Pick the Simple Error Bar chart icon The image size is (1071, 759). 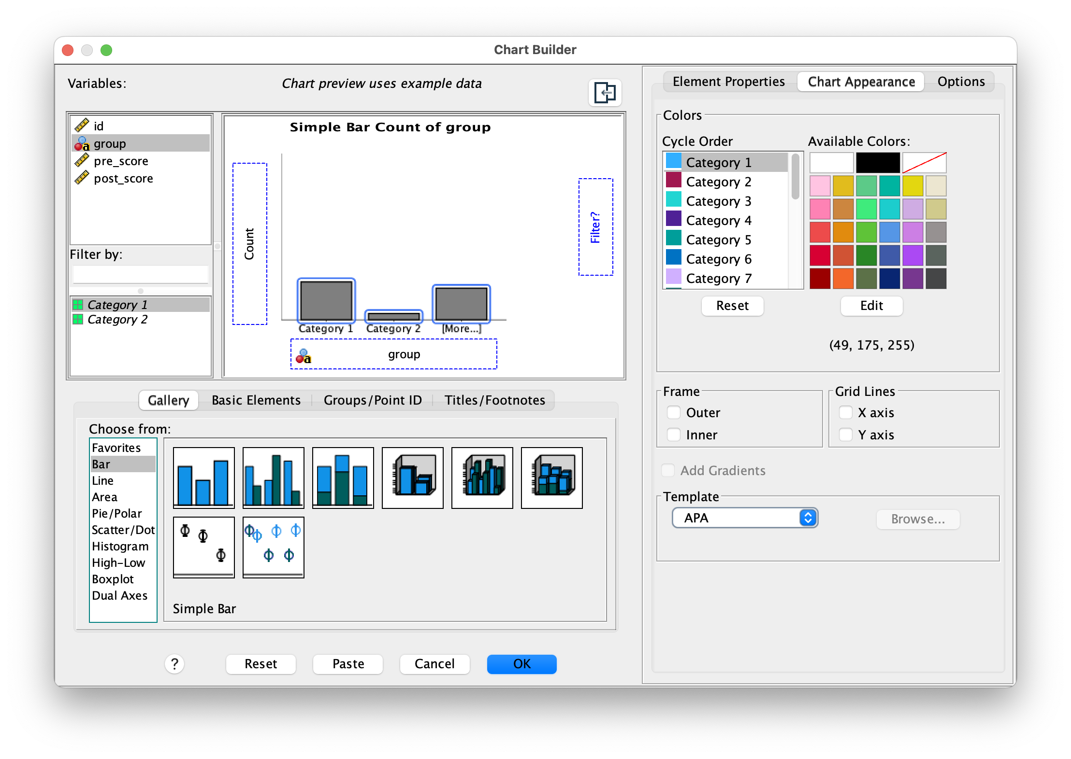coord(203,547)
